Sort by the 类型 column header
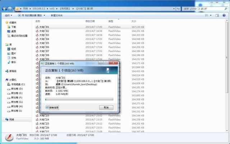The image size is (230, 144). 111,21
